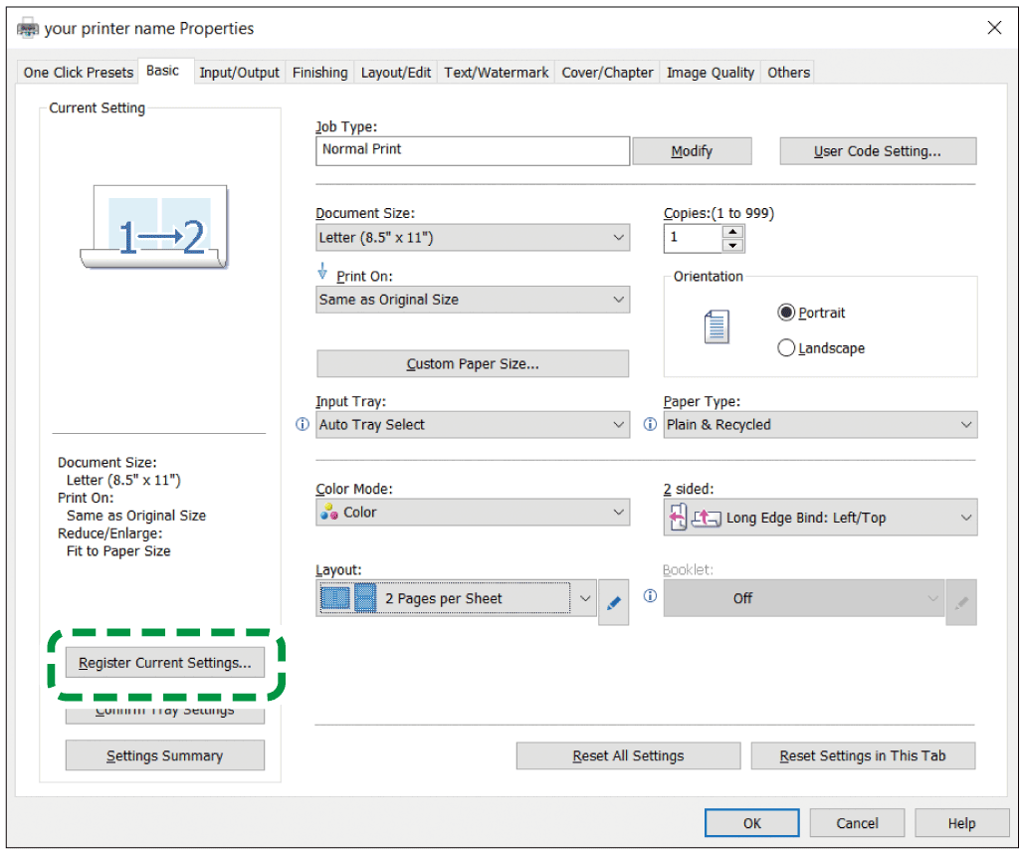Screen dimensions: 1023x849
Task: Click the portrait page orientation icon
Action: pos(716,327)
